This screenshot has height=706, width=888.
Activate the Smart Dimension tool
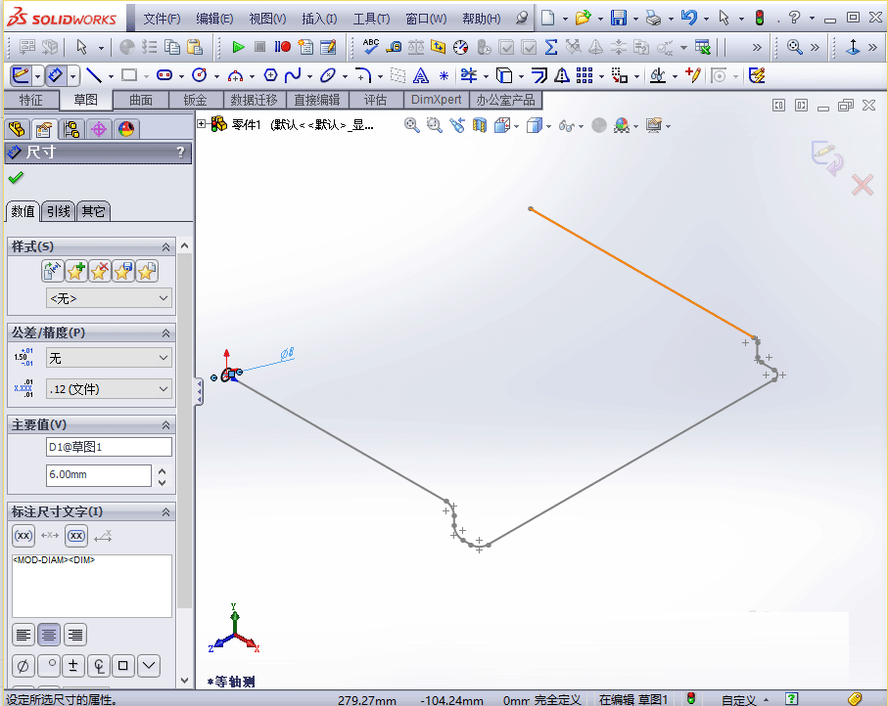54,75
